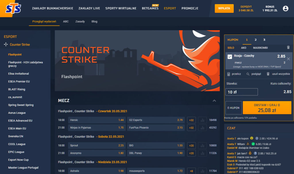294x174 pixels.
Task: Open Spring Sweet Spring league
Action: point(21,105)
